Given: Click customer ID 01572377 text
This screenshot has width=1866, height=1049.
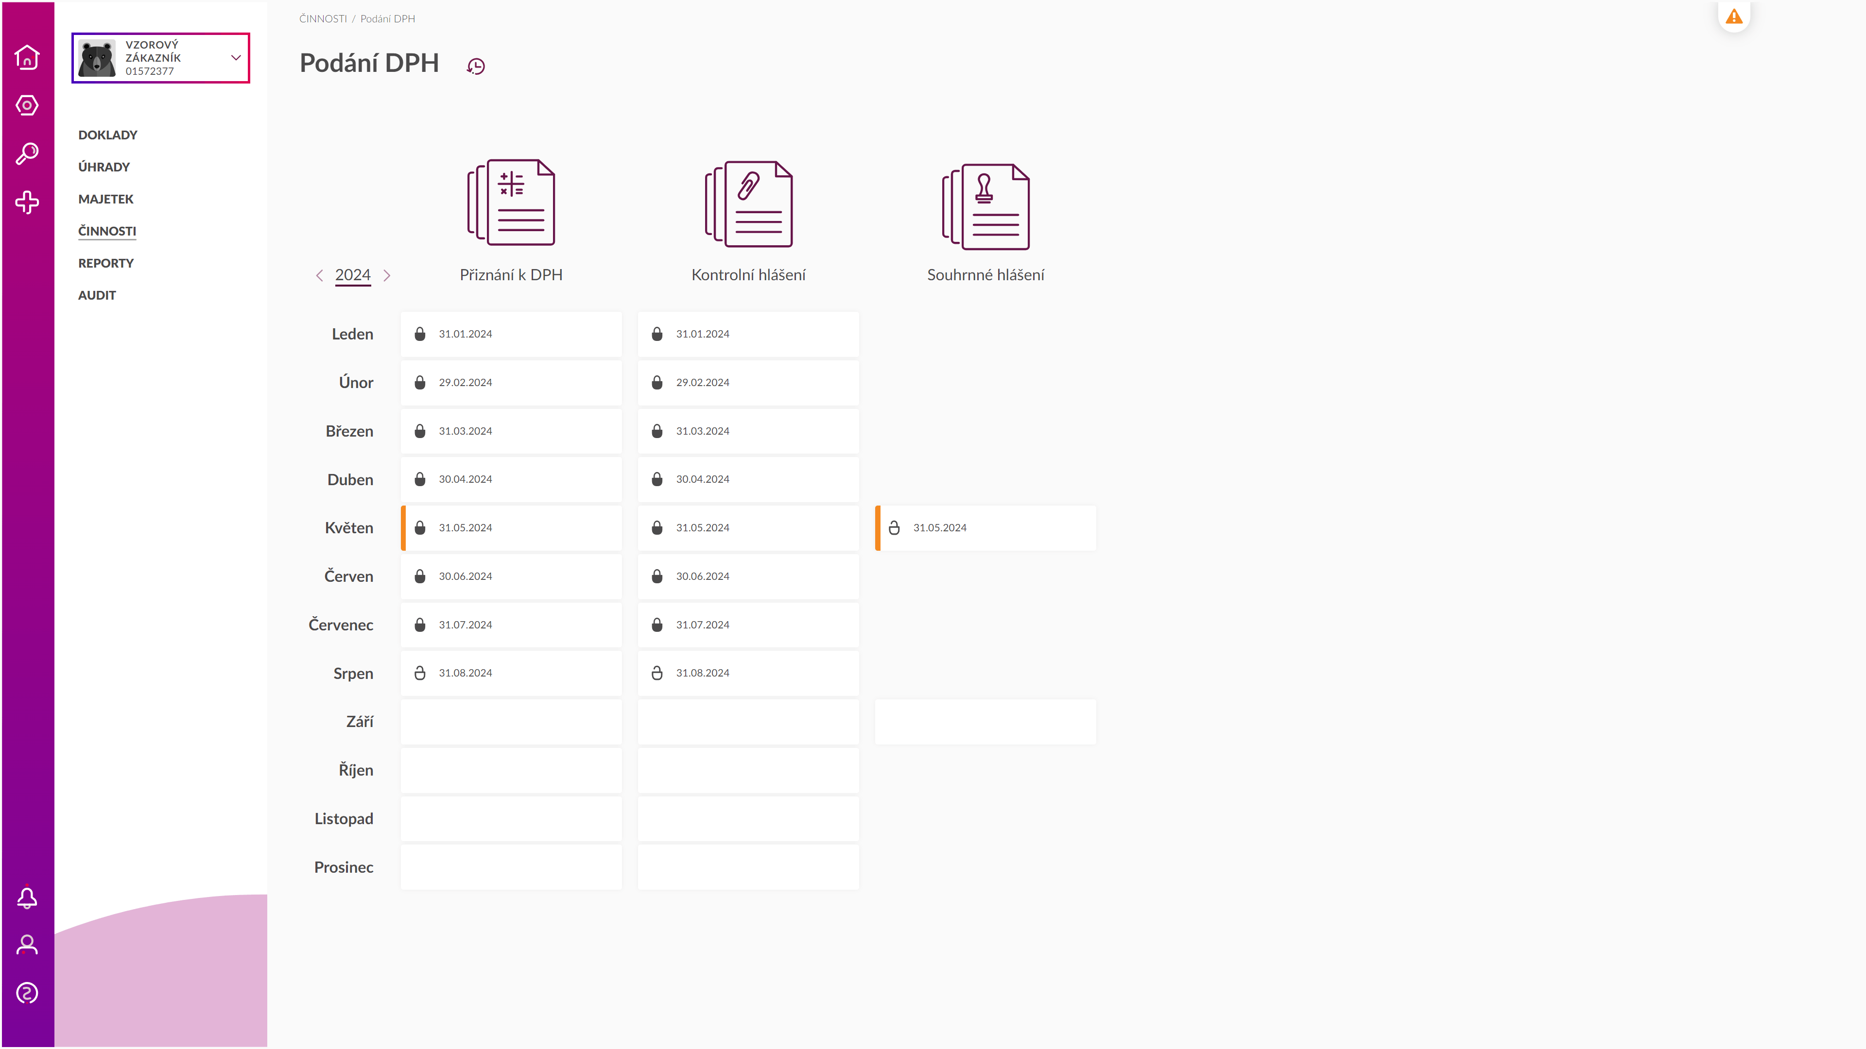Looking at the screenshot, I should 149,71.
